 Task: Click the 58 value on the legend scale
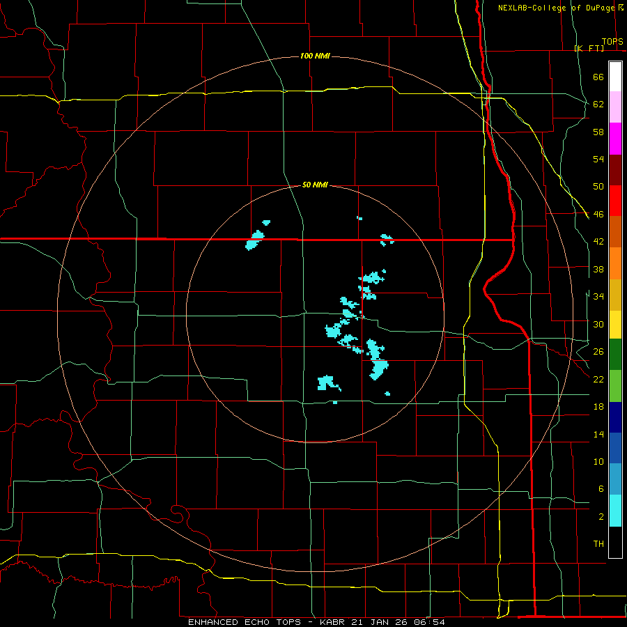point(598,132)
